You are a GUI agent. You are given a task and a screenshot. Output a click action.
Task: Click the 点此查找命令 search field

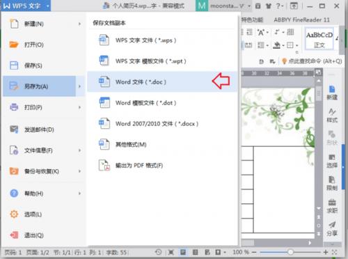312,61
